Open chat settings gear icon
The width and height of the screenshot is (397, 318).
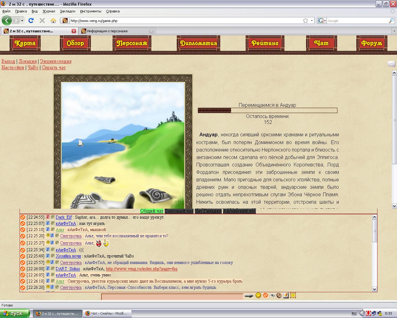279,295
